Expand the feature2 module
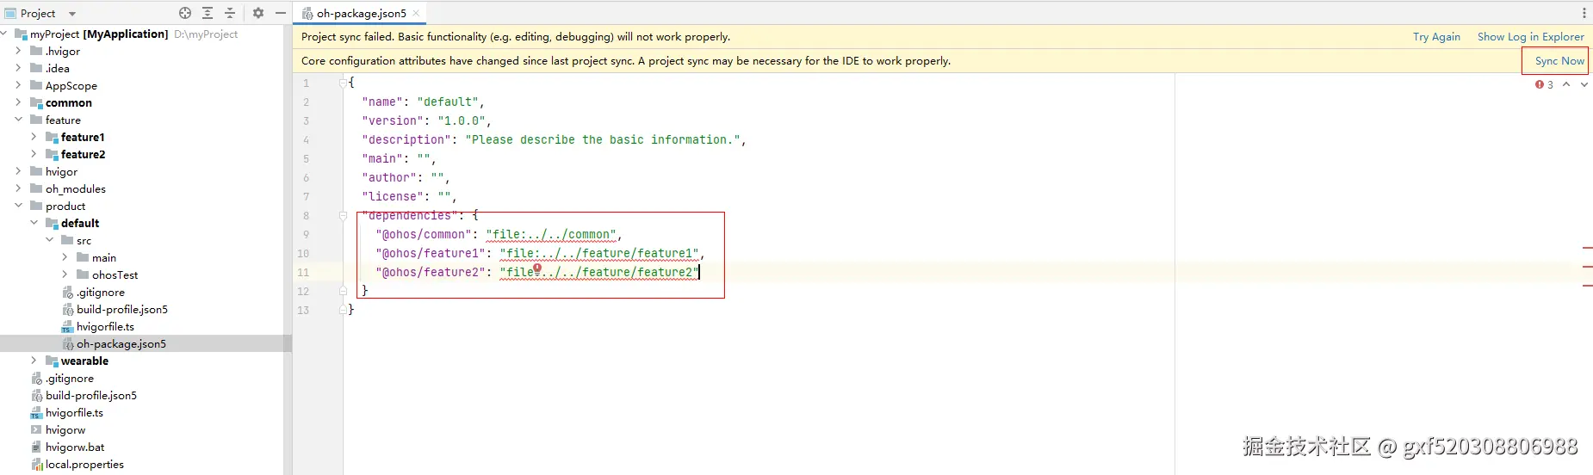This screenshot has height=475, width=1593. pyautogui.click(x=34, y=154)
